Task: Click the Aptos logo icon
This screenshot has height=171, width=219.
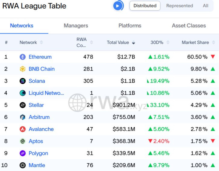Action: pos(23,141)
